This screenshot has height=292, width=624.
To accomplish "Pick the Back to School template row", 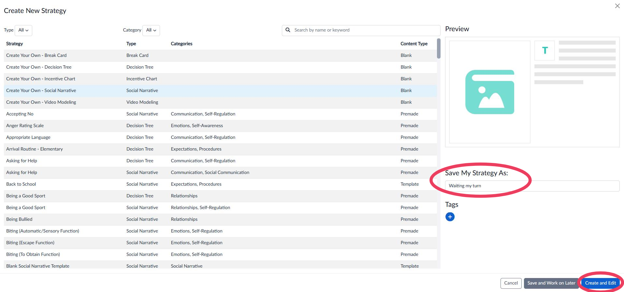I will (x=21, y=184).
